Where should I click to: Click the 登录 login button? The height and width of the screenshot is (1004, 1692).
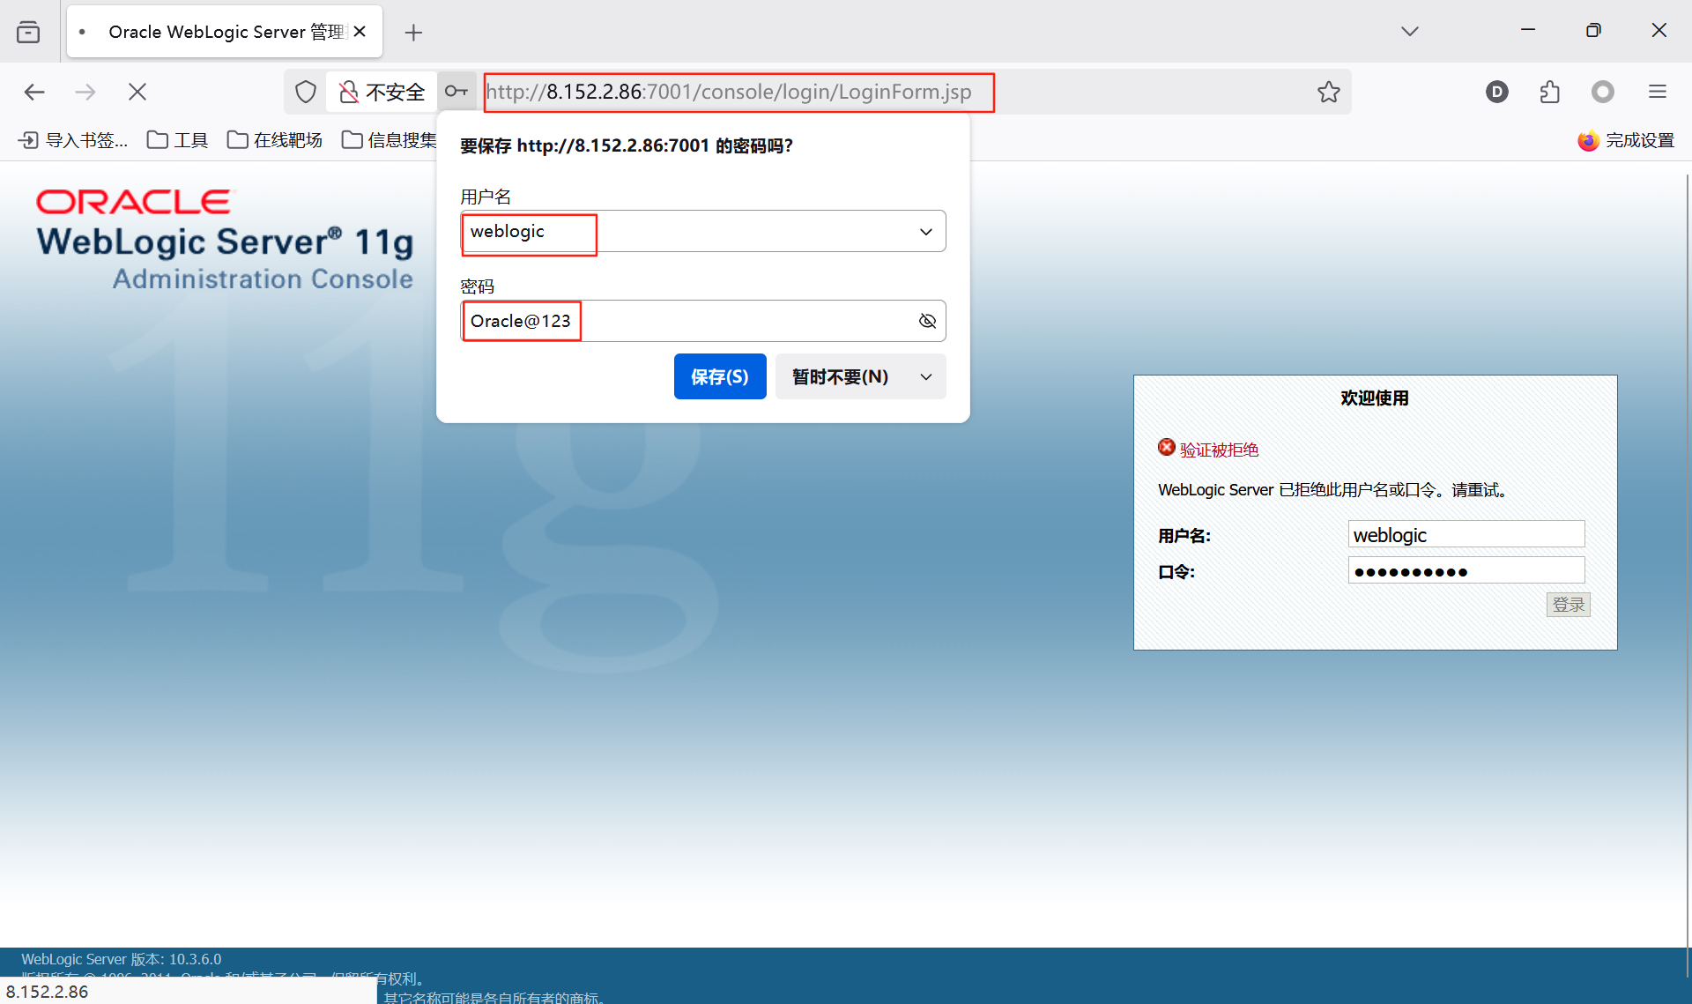pyautogui.click(x=1569, y=604)
